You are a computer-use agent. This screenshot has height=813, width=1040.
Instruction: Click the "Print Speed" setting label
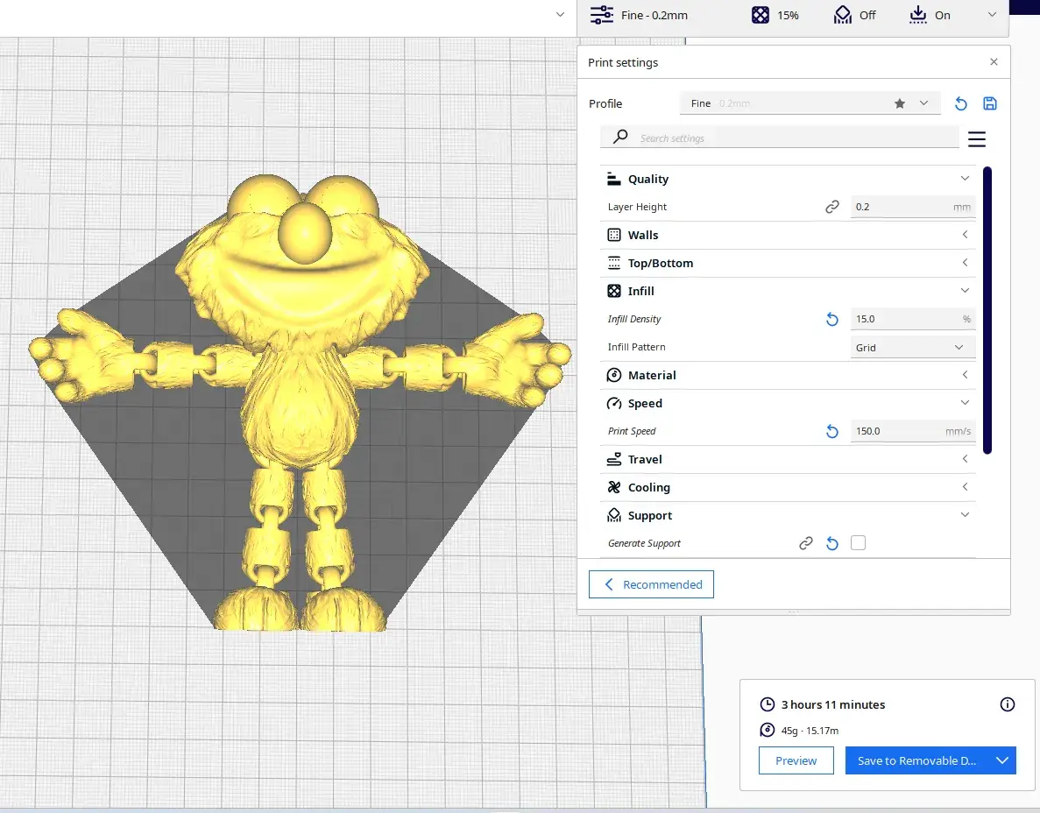click(x=632, y=431)
